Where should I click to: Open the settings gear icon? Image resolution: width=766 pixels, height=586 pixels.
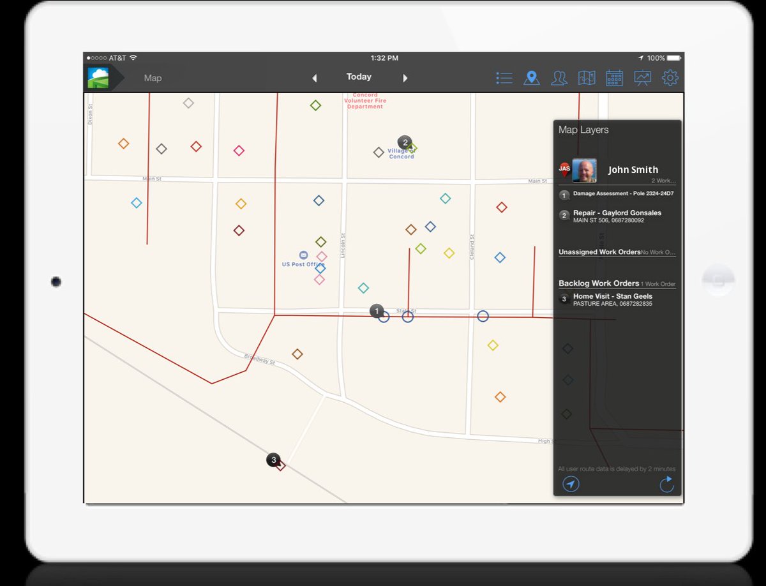[x=670, y=78]
